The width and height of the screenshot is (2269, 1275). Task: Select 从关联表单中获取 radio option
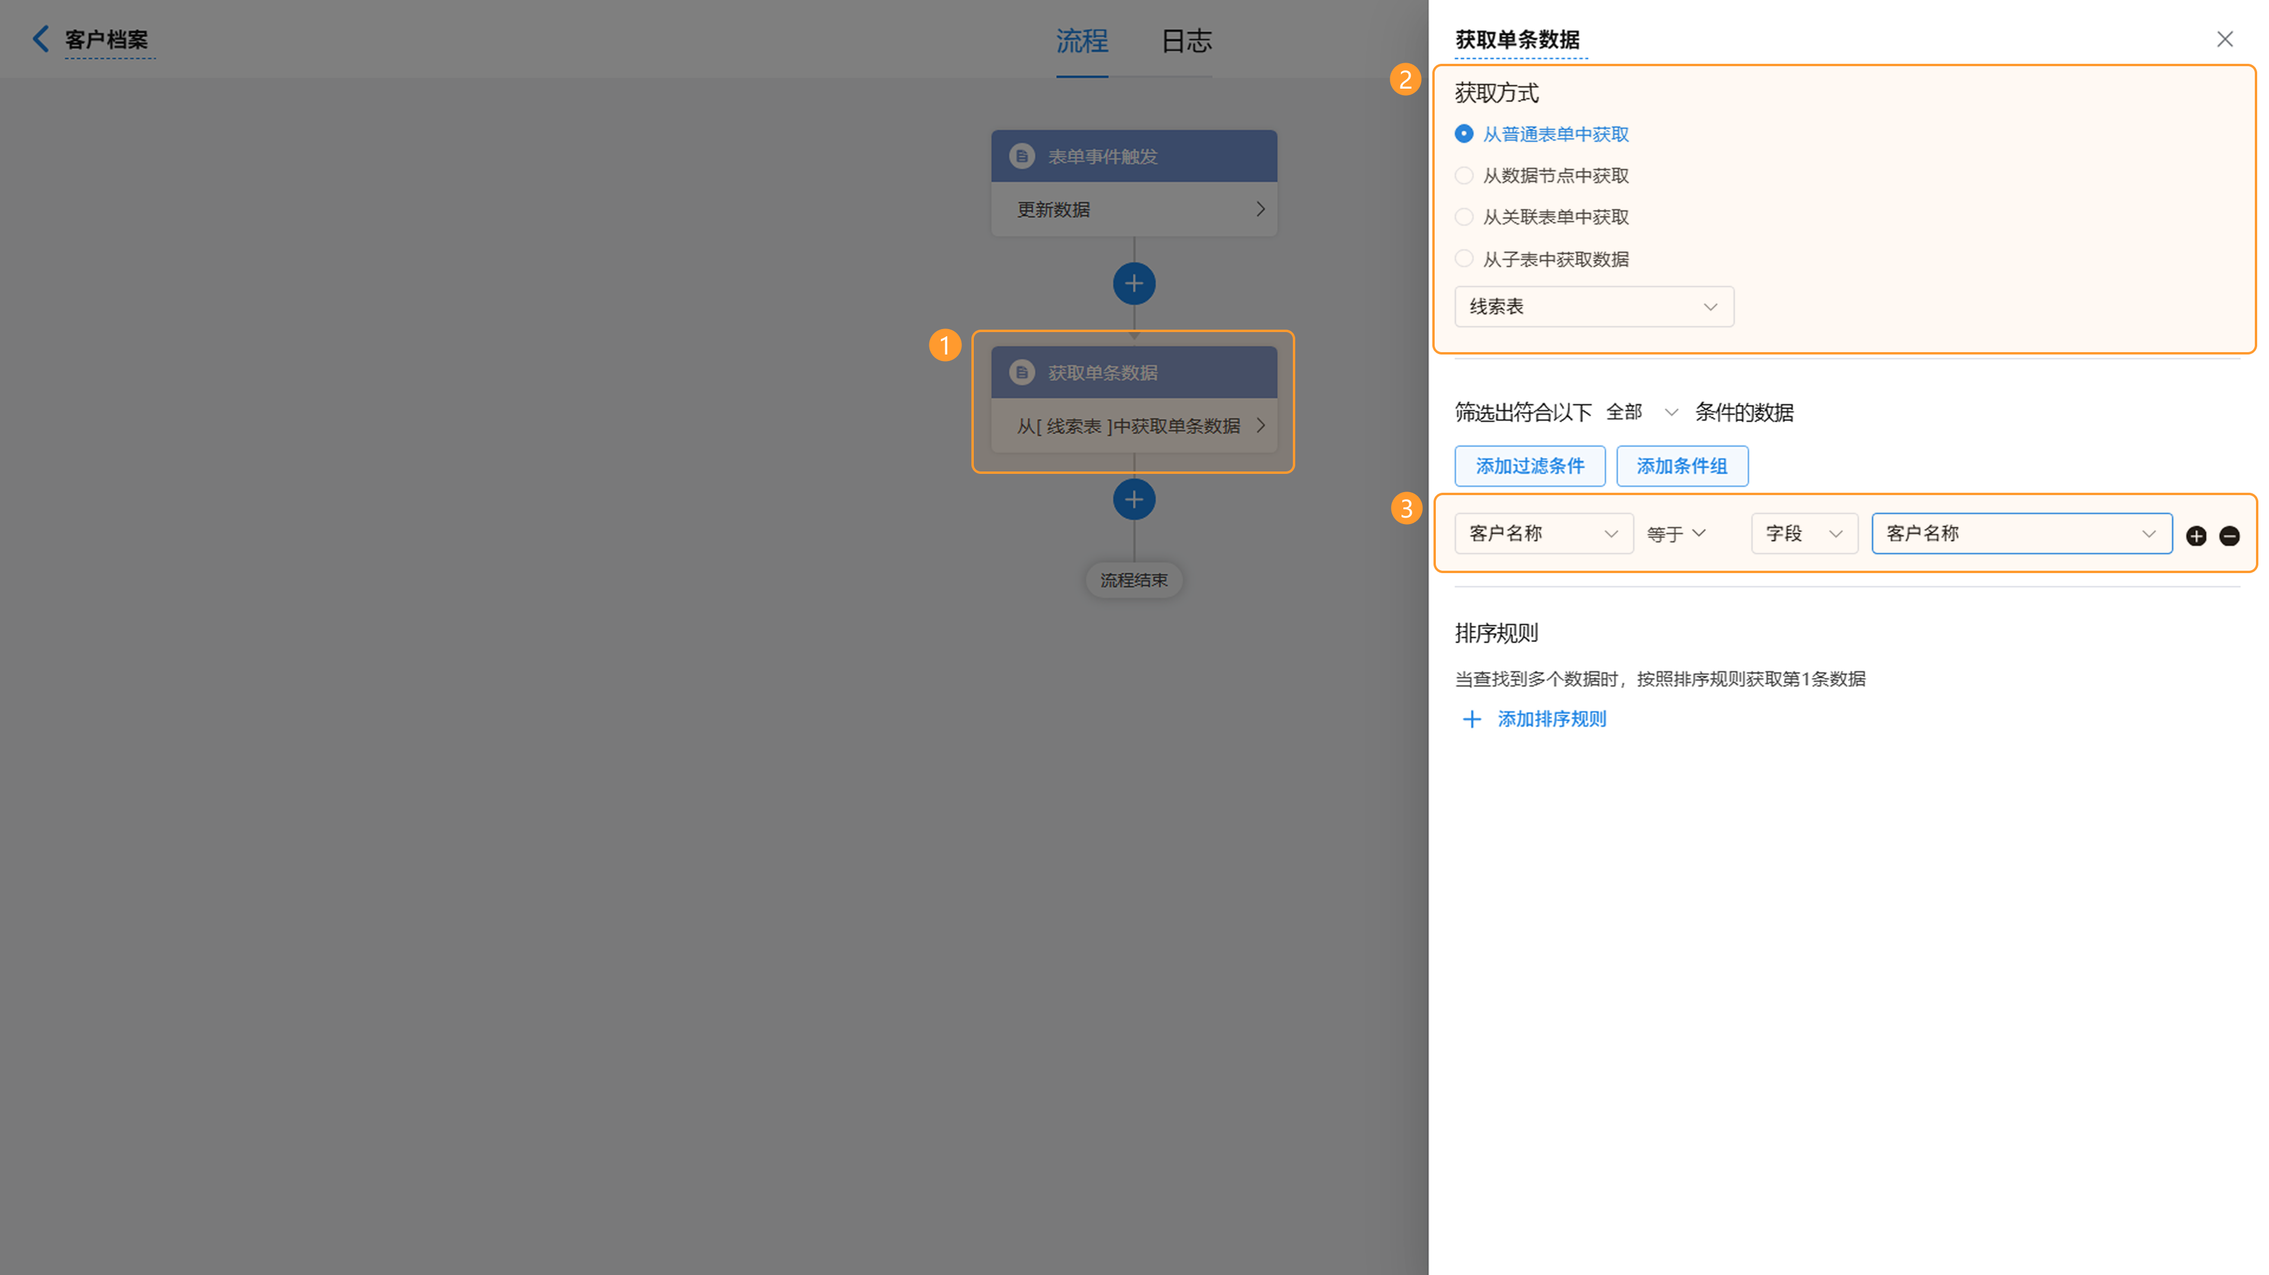pos(1464,217)
